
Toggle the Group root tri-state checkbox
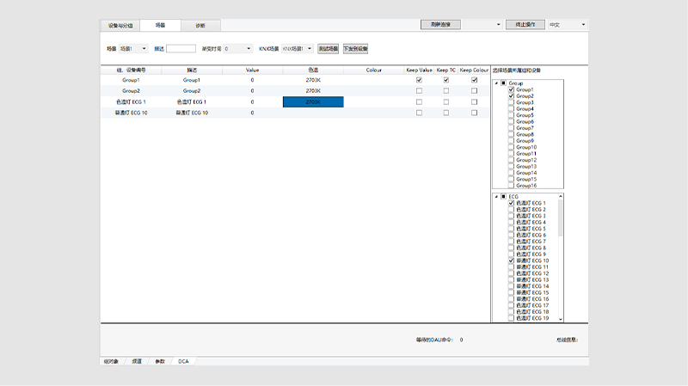coord(503,83)
